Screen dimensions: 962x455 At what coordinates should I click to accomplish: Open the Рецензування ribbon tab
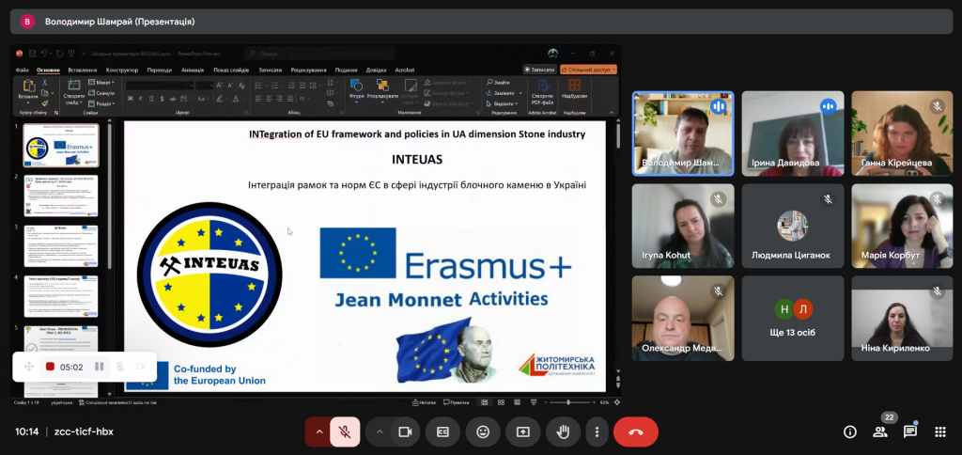[308, 70]
